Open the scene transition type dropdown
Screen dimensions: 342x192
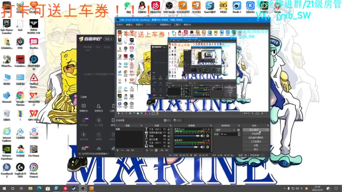(225, 130)
